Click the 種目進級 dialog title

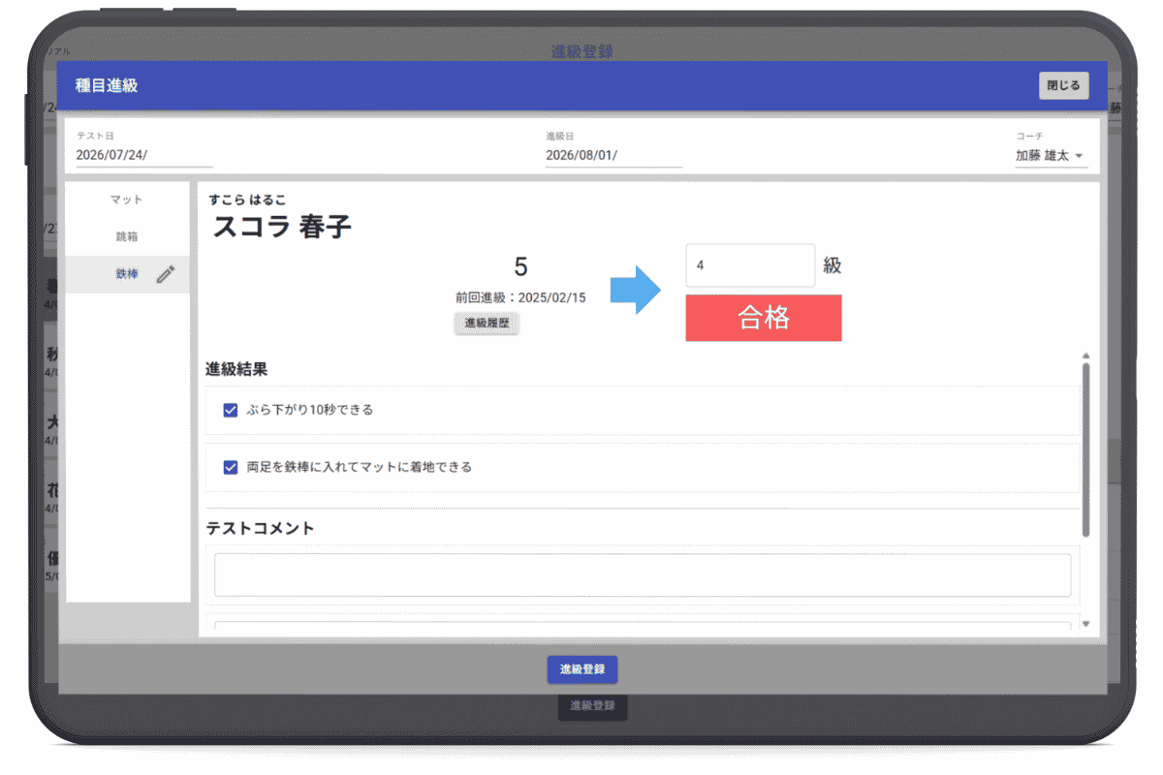[x=107, y=85]
